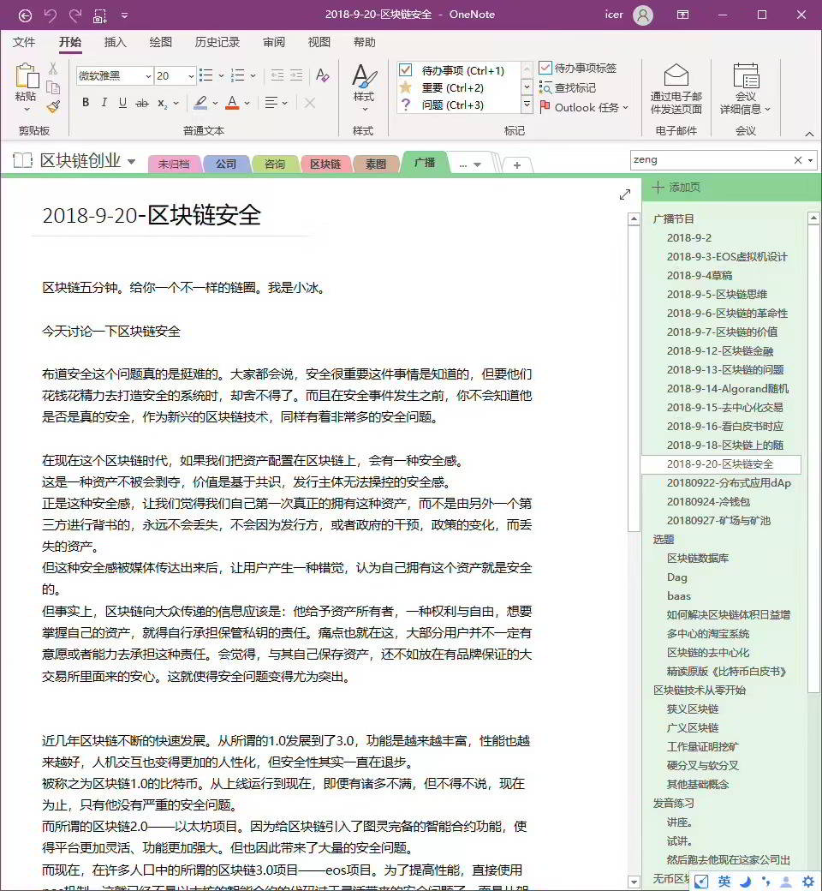Viewport: 822px width, 891px height.
Task: Toggle strikethrough formatting
Action: point(142,103)
